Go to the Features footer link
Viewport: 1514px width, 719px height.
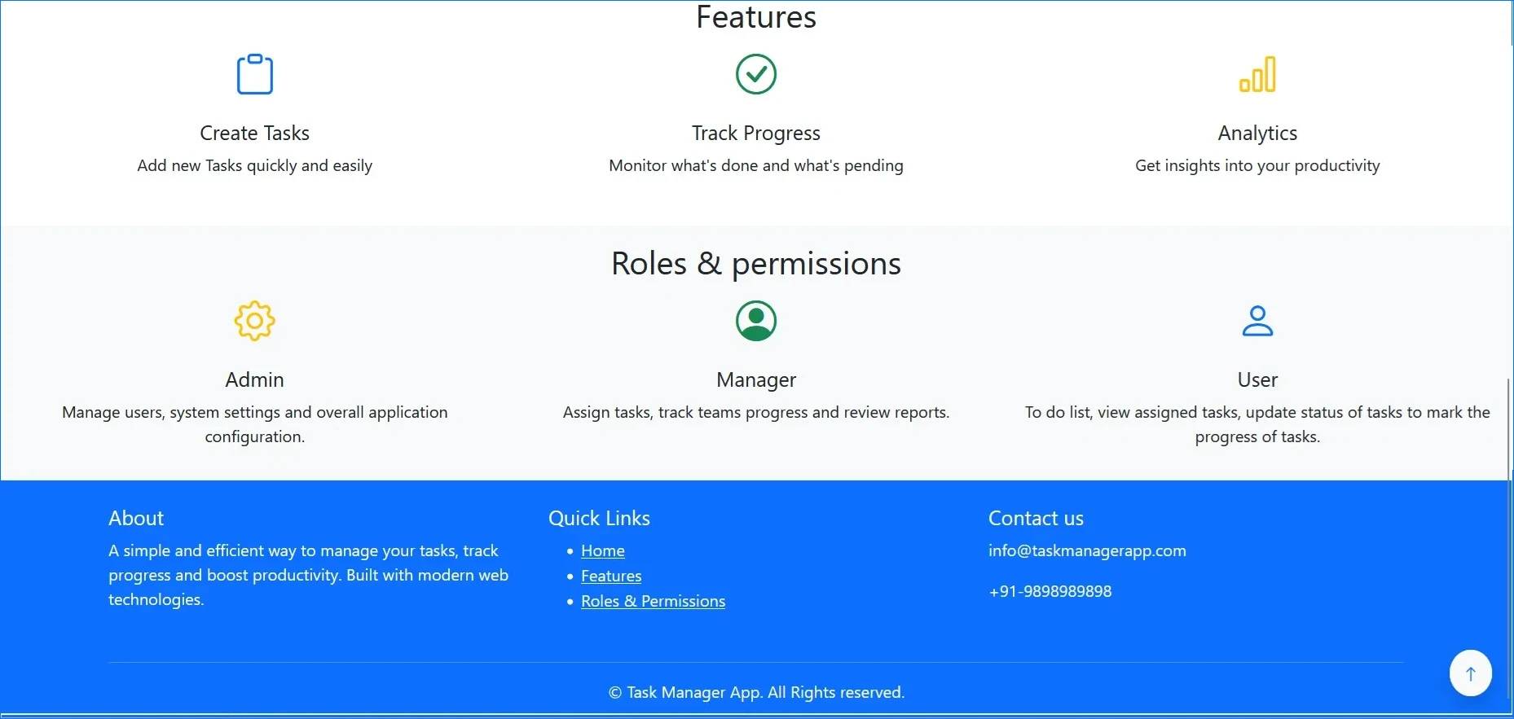click(x=611, y=577)
